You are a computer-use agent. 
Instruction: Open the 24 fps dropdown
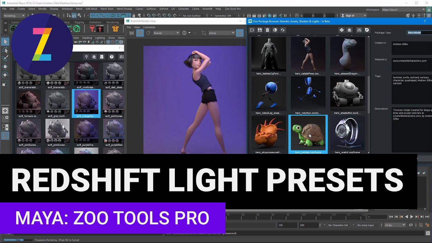click(x=395, y=225)
